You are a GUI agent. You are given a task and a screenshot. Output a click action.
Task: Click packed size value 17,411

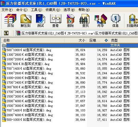(x=102, y=120)
